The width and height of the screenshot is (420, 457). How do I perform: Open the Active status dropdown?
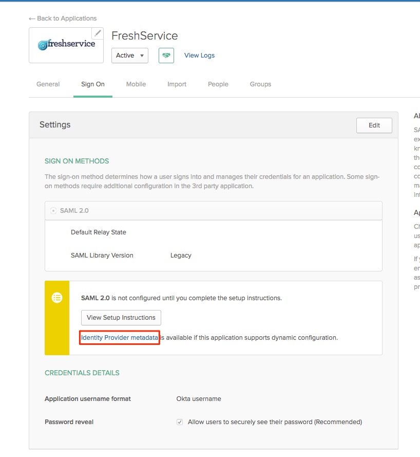coord(130,56)
